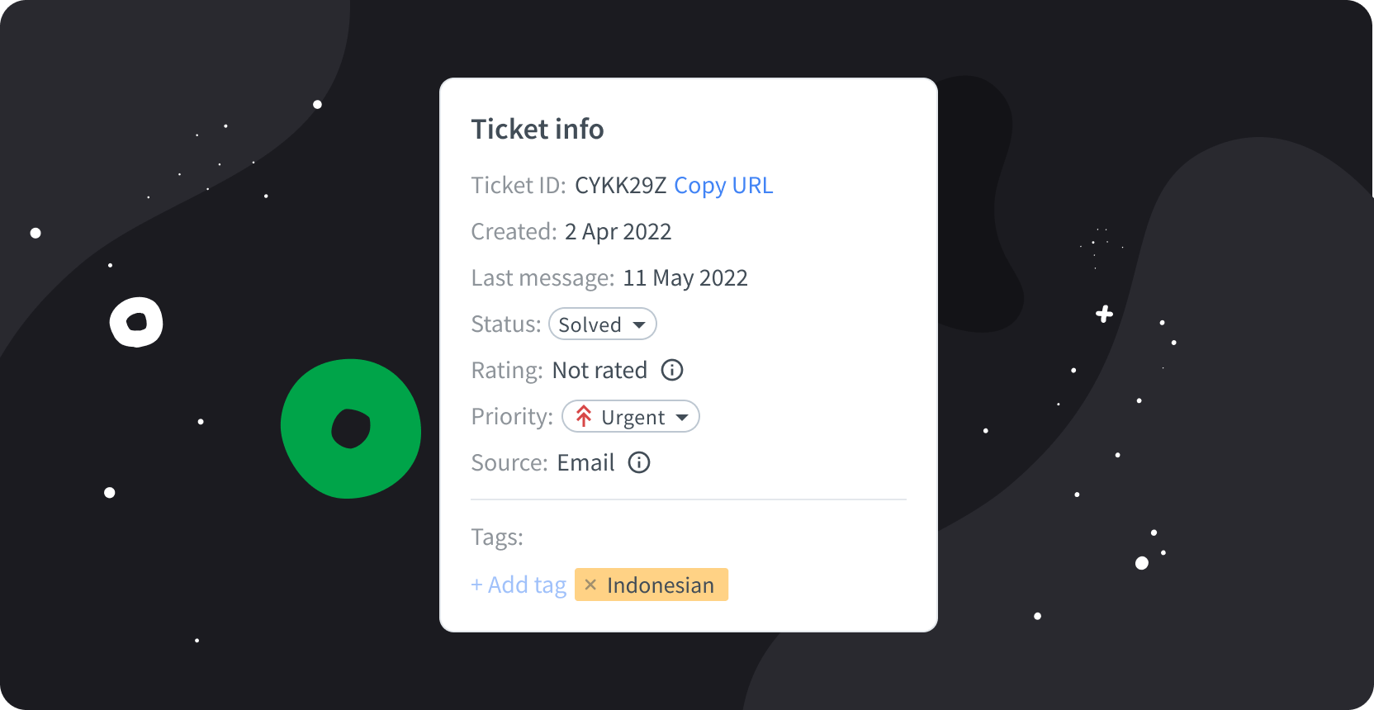Image resolution: width=1374 pixels, height=710 pixels.
Task: Click the info icon beside Email source
Action: pos(637,462)
